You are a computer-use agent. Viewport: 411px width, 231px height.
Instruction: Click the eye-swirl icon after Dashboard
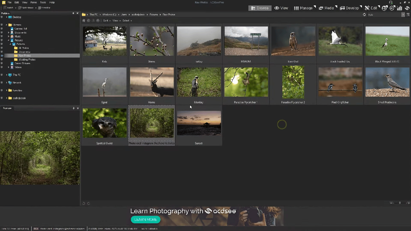pos(407,8)
